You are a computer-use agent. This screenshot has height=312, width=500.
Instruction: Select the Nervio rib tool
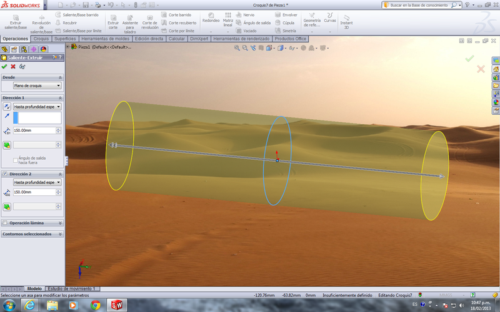(245, 14)
